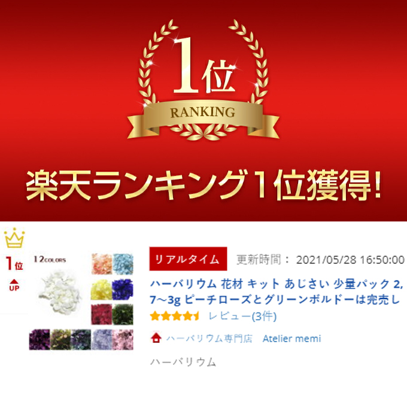This screenshot has width=407, height=407.
Task: Select the リアルタイム red tab
Action: coord(188,259)
